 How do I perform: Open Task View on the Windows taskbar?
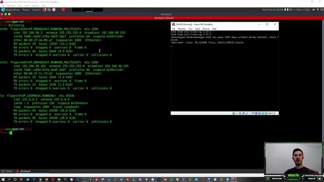click(x=21, y=179)
